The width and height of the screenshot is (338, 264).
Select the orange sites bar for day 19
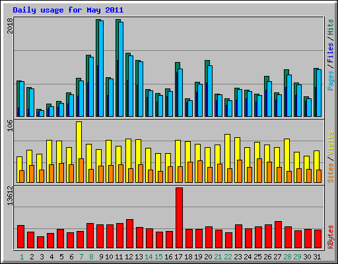(x=200, y=172)
